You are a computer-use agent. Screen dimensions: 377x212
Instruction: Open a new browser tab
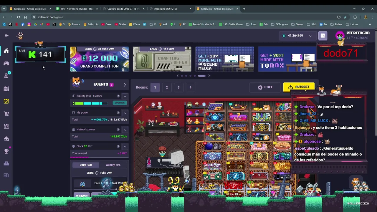point(244,9)
